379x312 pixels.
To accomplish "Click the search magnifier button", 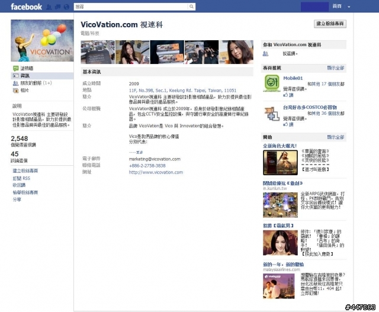I will [x=191, y=7].
